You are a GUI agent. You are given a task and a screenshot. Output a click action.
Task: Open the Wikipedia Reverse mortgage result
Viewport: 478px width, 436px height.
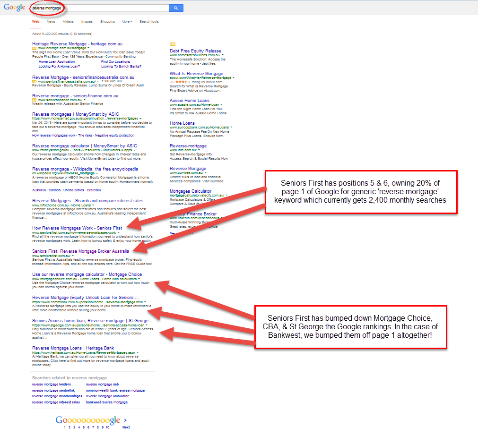pyautogui.click(x=85, y=169)
